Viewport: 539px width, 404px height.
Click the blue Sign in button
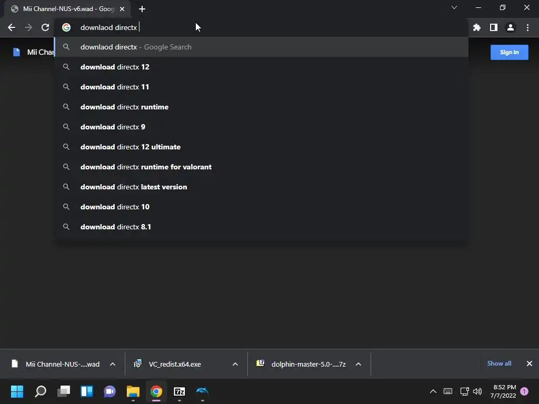pyautogui.click(x=509, y=52)
